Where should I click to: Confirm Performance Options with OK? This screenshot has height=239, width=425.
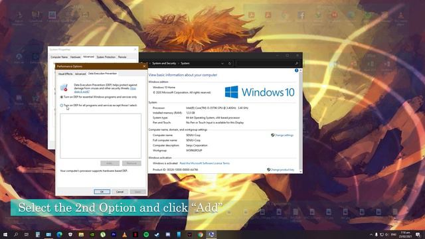click(102, 192)
